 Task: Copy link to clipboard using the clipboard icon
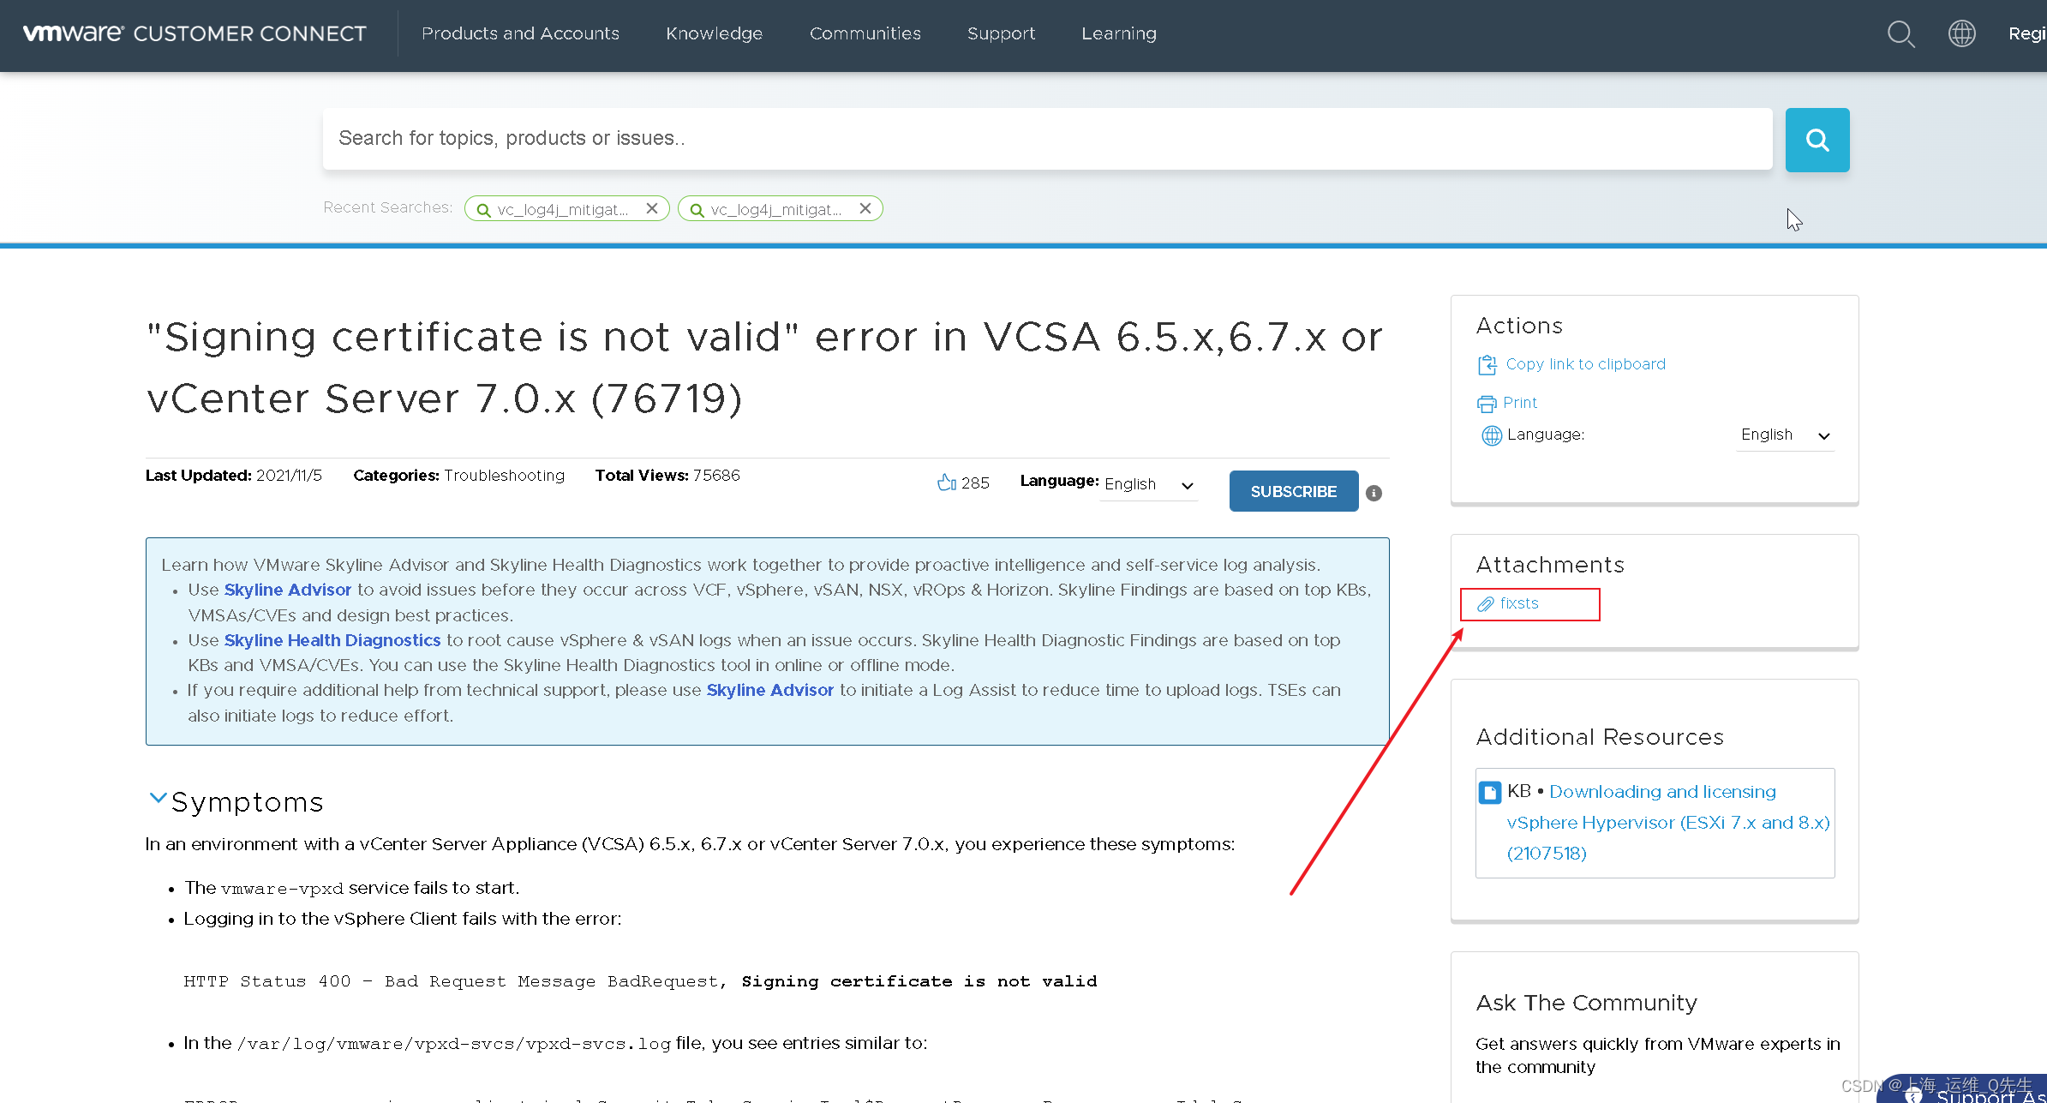tap(1487, 363)
